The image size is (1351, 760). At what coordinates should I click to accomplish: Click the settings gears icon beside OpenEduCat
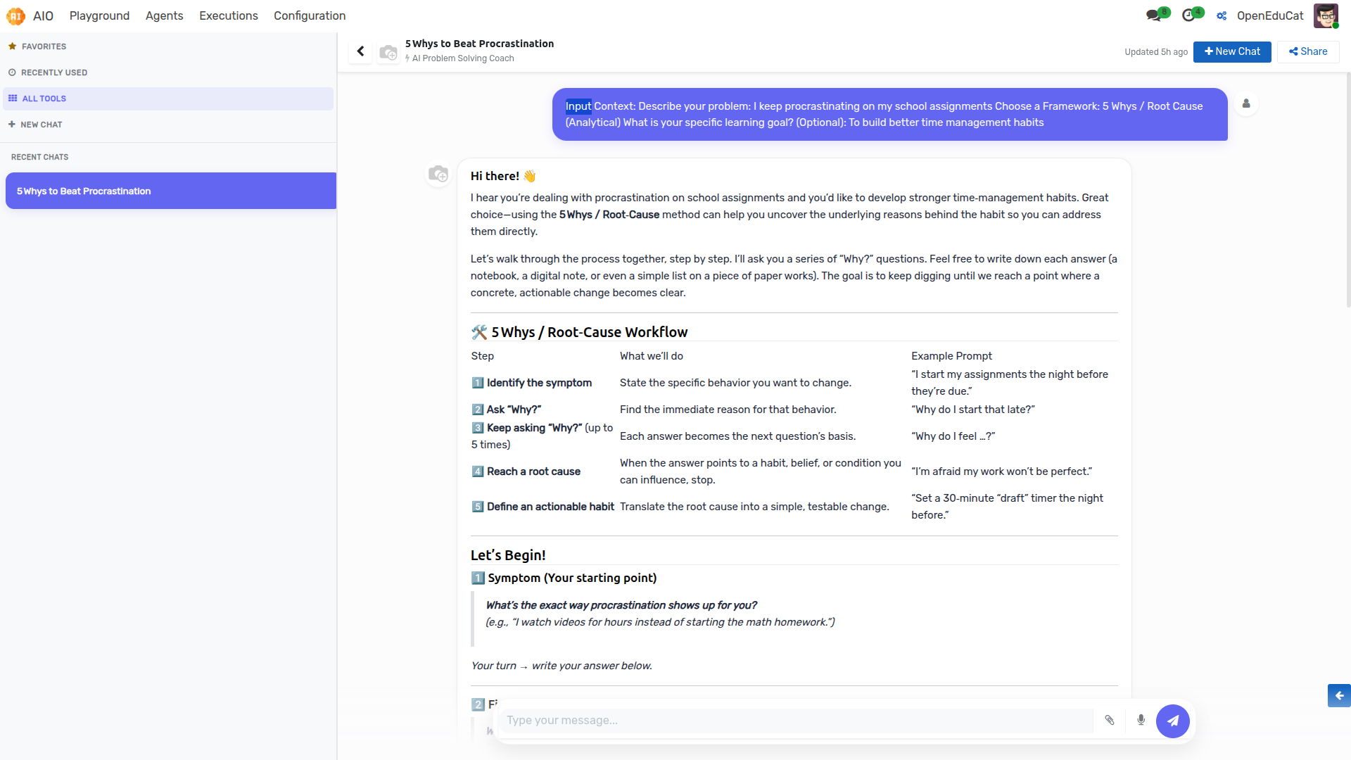pos(1222,15)
